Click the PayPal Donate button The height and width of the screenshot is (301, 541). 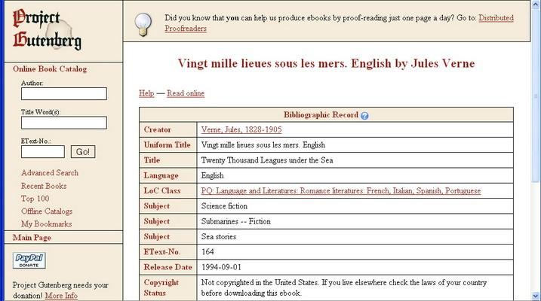click(x=29, y=260)
